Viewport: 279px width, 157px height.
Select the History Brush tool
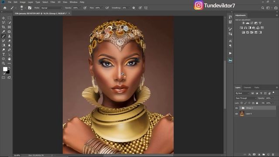coord(3,41)
